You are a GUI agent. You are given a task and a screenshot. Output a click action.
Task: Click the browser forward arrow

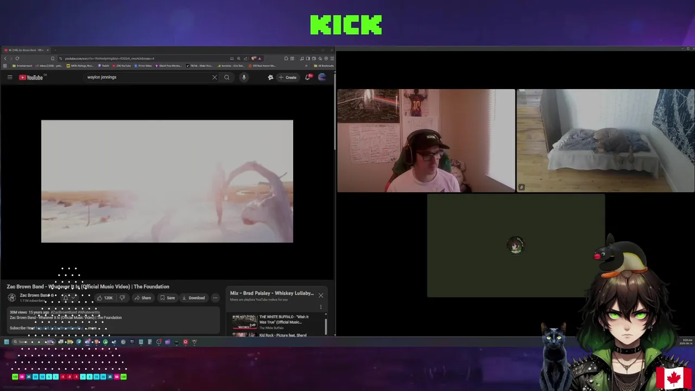[11, 58]
